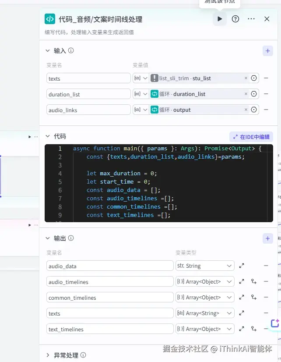Clear the list_sli_trim stu_list reference
The width and height of the screenshot is (281, 362).
coord(246,78)
